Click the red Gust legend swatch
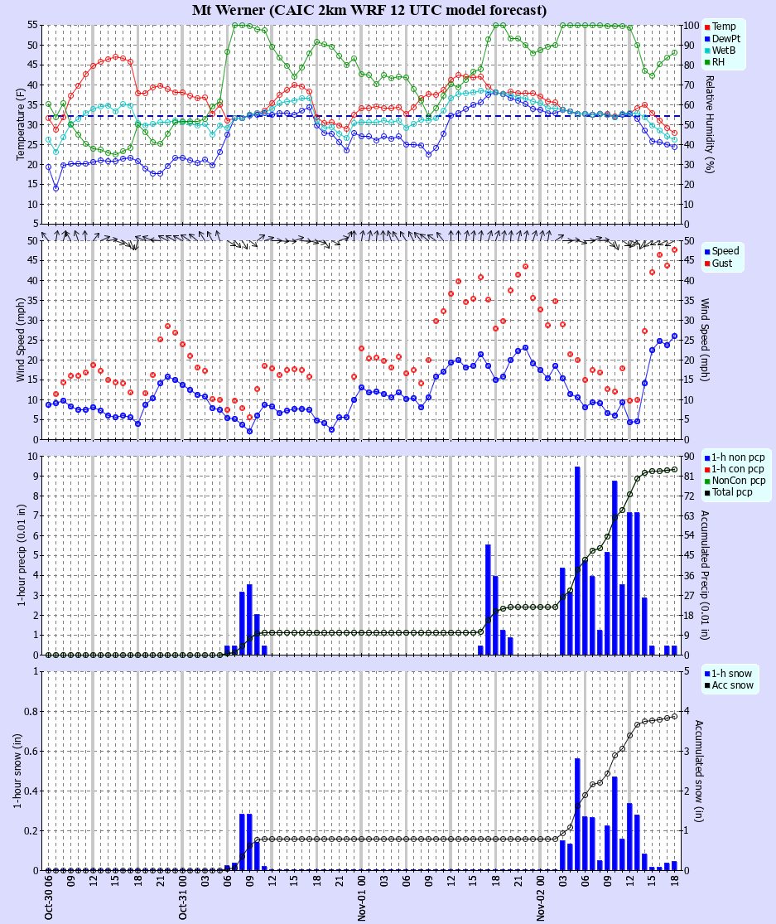The height and width of the screenshot is (924, 776). pyautogui.click(x=707, y=264)
